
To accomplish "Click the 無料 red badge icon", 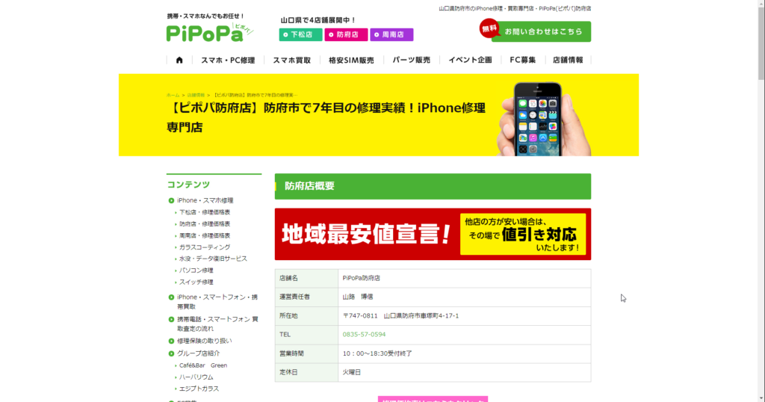I will click(489, 28).
